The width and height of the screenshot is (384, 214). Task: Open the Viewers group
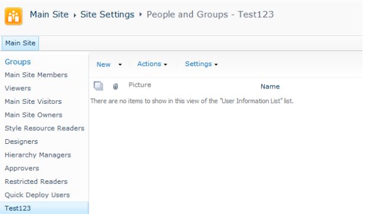click(x=18, y=88)
